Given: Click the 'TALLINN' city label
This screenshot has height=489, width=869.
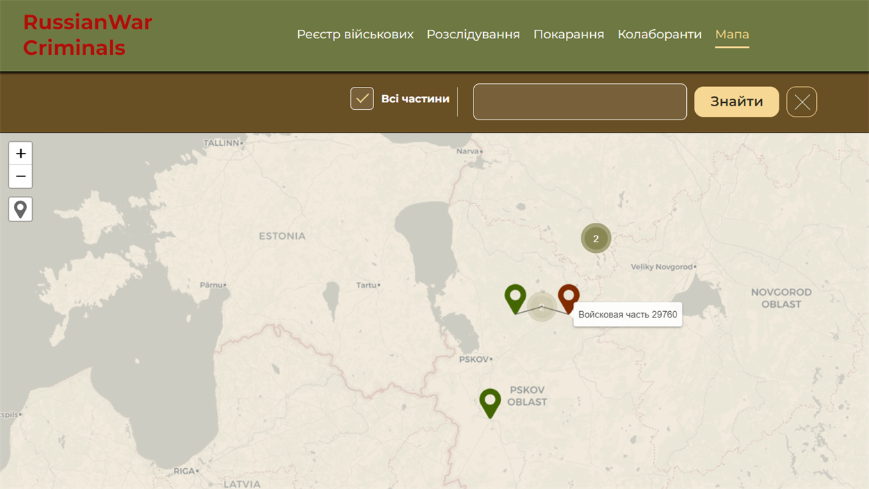Looking at the screenshot, I should tap(222, 142).
